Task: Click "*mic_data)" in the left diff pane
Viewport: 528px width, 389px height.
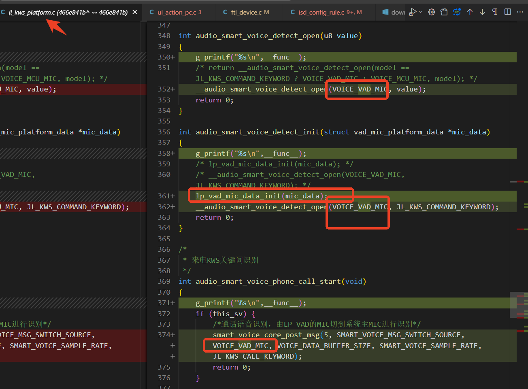Action: 99,132
